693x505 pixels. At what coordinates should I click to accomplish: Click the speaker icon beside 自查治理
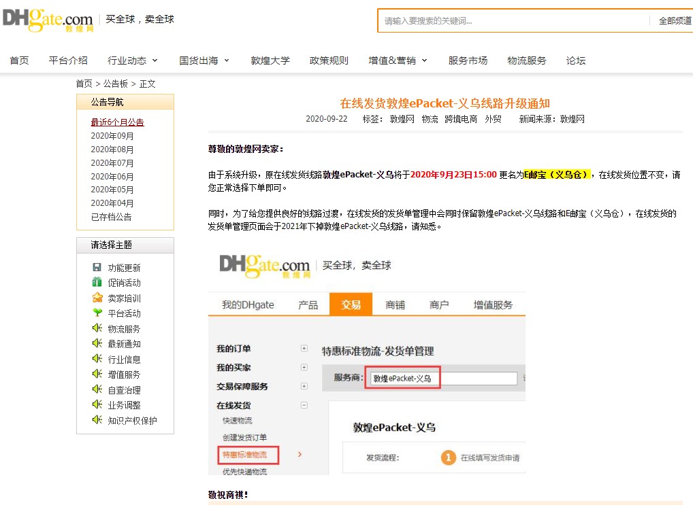pyautogui.click(x=97, y=389)
